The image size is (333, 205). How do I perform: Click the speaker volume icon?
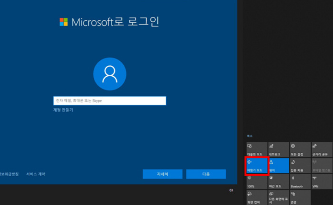point(231,190)
